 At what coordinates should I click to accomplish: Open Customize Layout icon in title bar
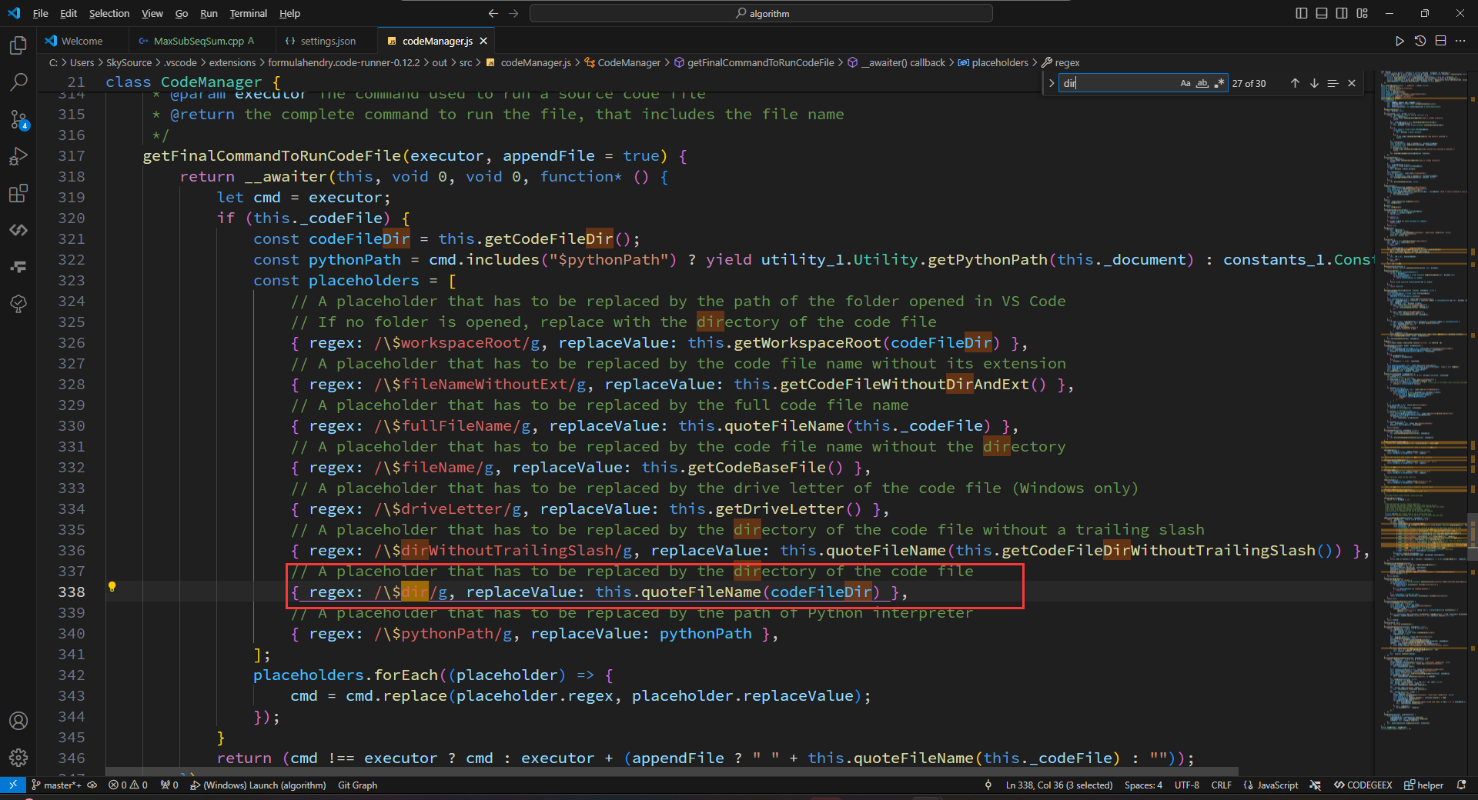click(1363, 13)
